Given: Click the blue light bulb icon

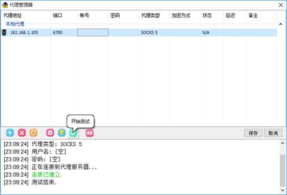Looking at the screenshot, I should point(62,133).
